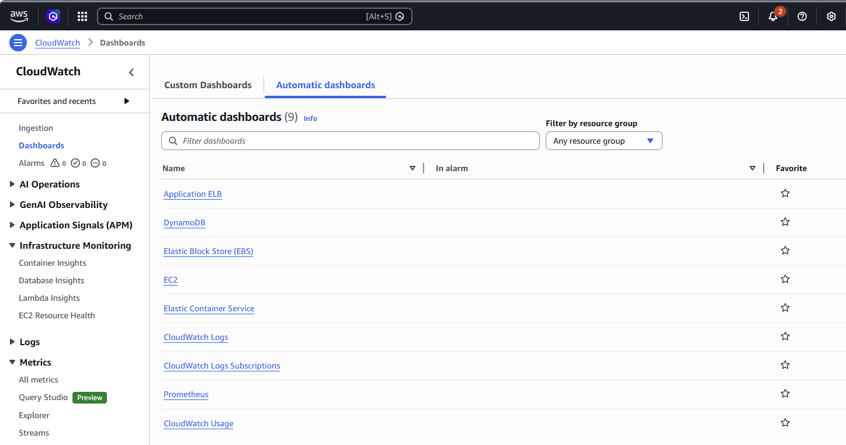The width and height of the screenshot is (846, 445).
Task: Open Alarms in the sidebar
Action: (32, 163)
